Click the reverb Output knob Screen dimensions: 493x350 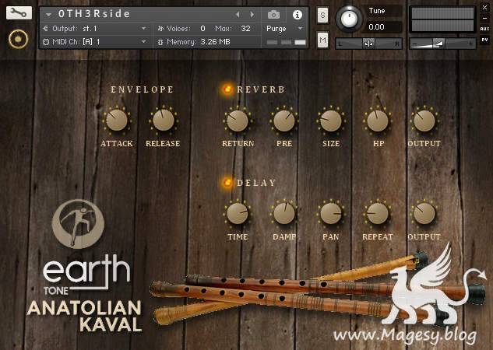pos(424,121)
